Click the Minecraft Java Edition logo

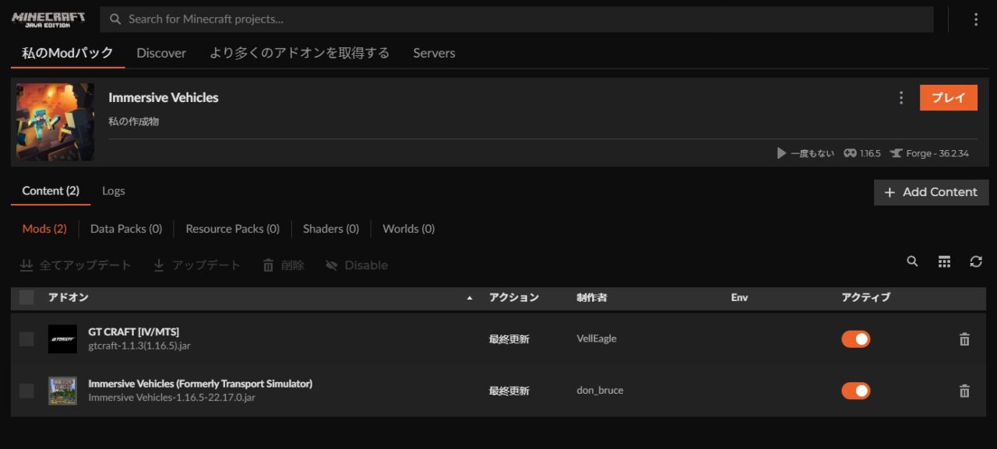(48, 19)
